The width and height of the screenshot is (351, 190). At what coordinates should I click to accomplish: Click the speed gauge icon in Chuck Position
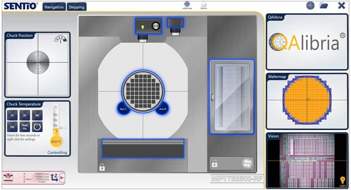[x=61, y=39]
